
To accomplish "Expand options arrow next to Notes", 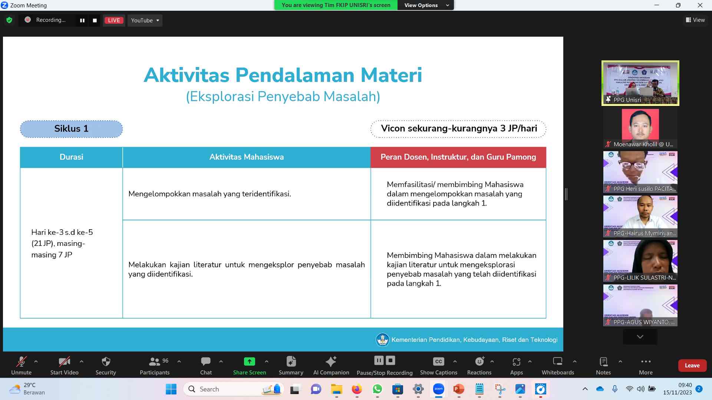I will pyautogui.click(x=620, y=361).
